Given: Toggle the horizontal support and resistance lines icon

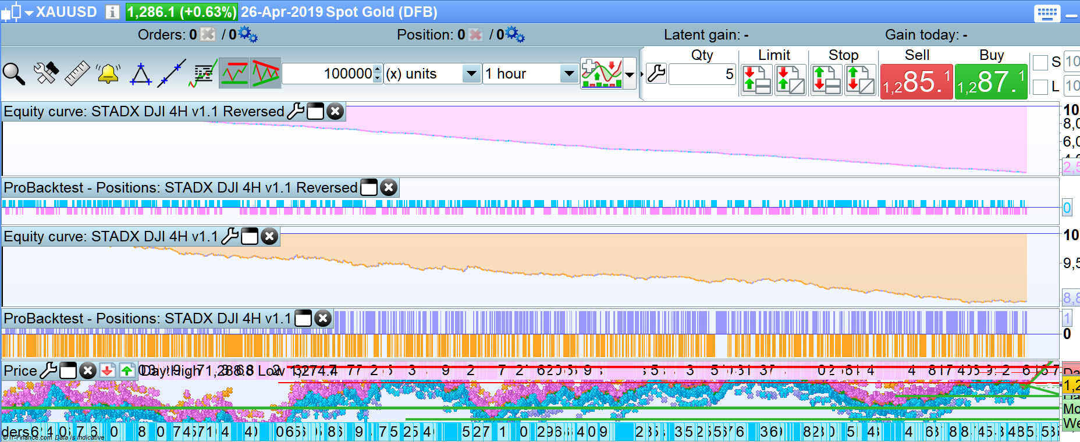Looking at the screenshot, I should click(235, 74).
